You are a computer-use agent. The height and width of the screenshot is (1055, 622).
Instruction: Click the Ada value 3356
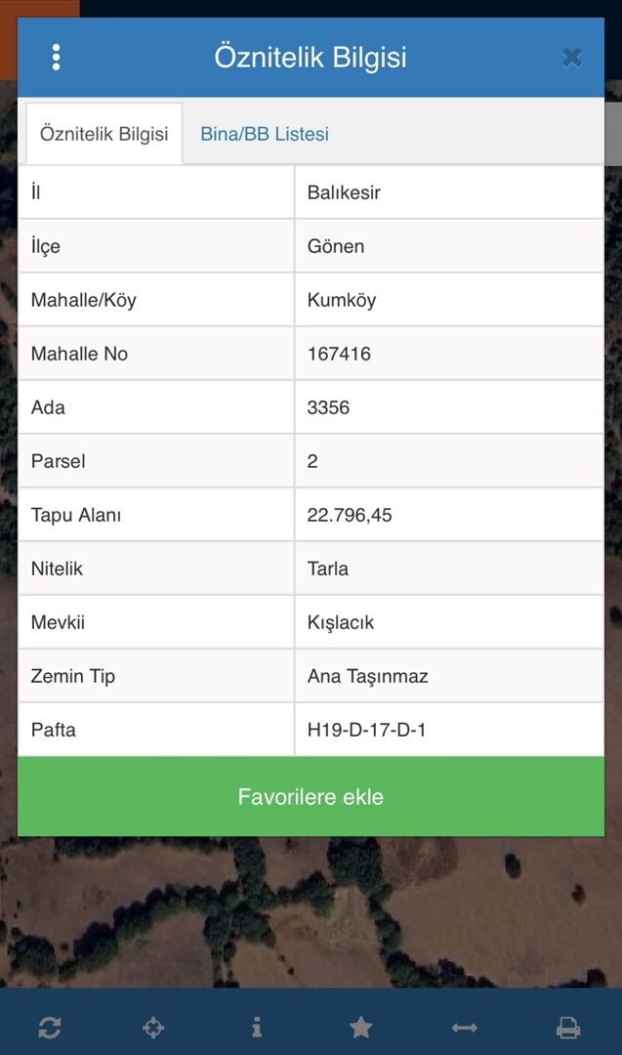coord(328,407)
